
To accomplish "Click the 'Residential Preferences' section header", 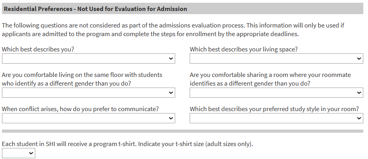I will 95,9.
